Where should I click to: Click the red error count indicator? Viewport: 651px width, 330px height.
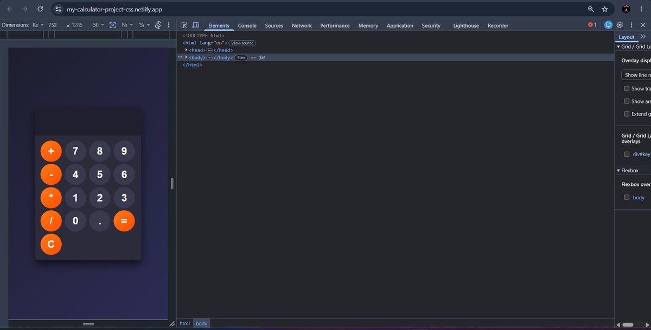point(592,25)
